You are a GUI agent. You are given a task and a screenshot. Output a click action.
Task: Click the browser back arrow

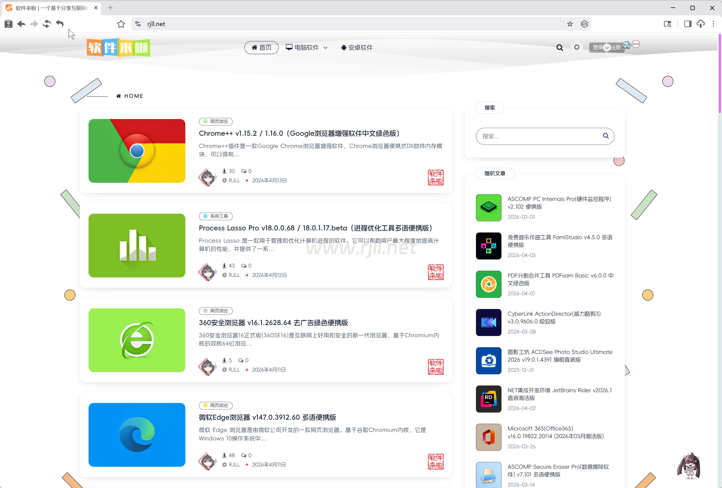22,24
